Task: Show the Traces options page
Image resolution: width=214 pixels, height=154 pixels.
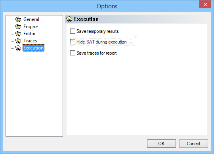Action: [x=30, y=41]
